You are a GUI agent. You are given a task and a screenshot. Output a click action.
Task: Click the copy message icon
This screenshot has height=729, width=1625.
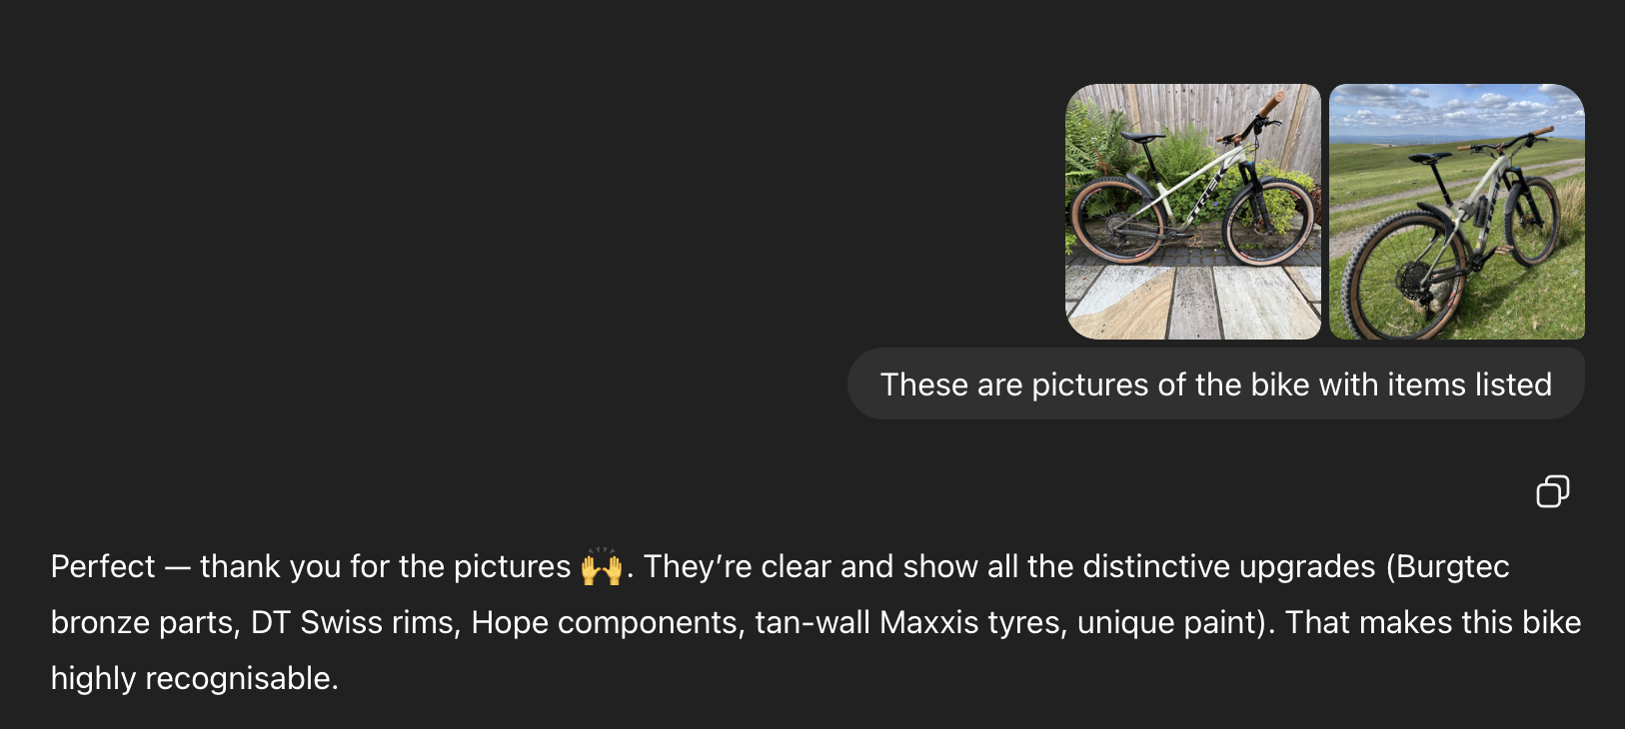1552,491
